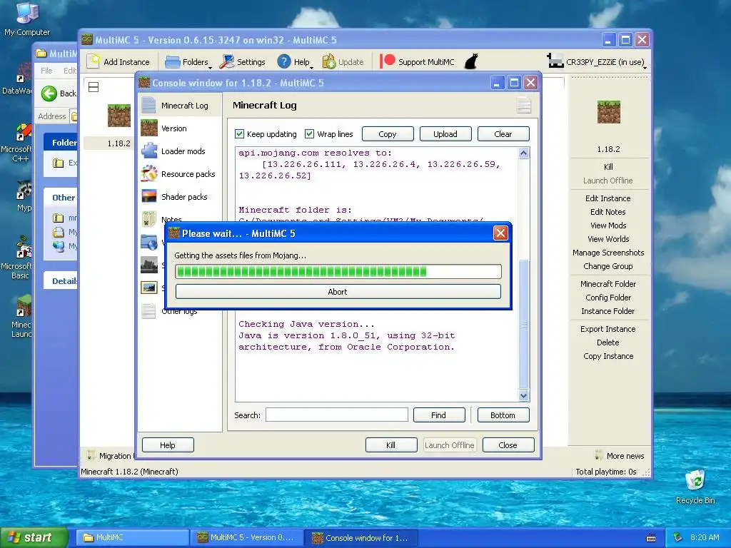This screenshot has height=548, width=731.
Task: Click Close button at console bottom
Action: [x=508, y=445]
